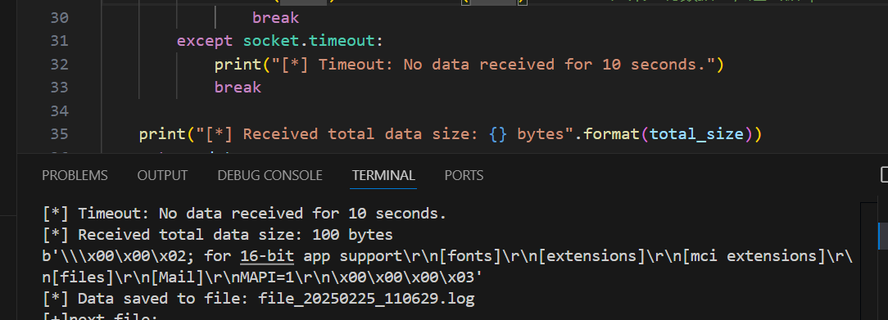
Task: Click the underlined 16-bit text in terminal
Action: click(x=267, y=256)
